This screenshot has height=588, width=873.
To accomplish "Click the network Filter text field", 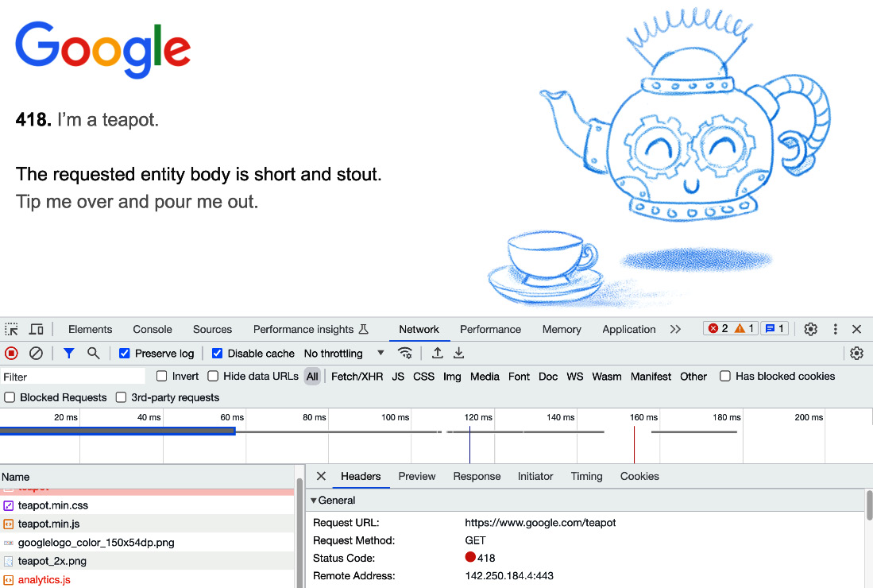I will 73,377.
